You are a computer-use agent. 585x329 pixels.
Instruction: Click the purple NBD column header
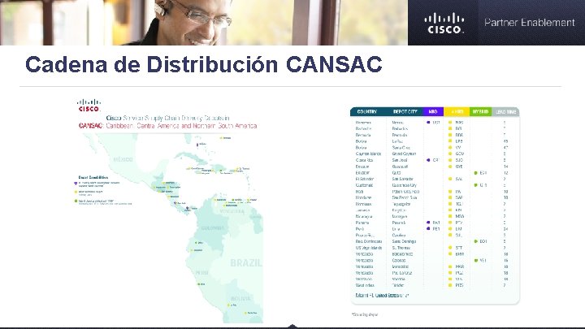[x=433, y=112]
